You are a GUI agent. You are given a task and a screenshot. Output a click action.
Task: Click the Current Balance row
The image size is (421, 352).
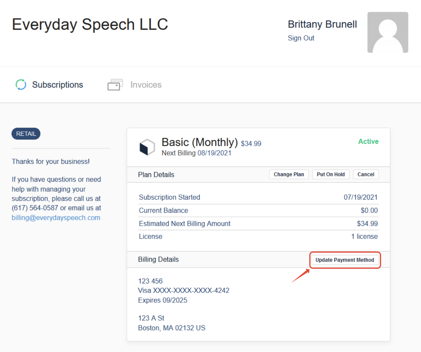coord(258,210)
